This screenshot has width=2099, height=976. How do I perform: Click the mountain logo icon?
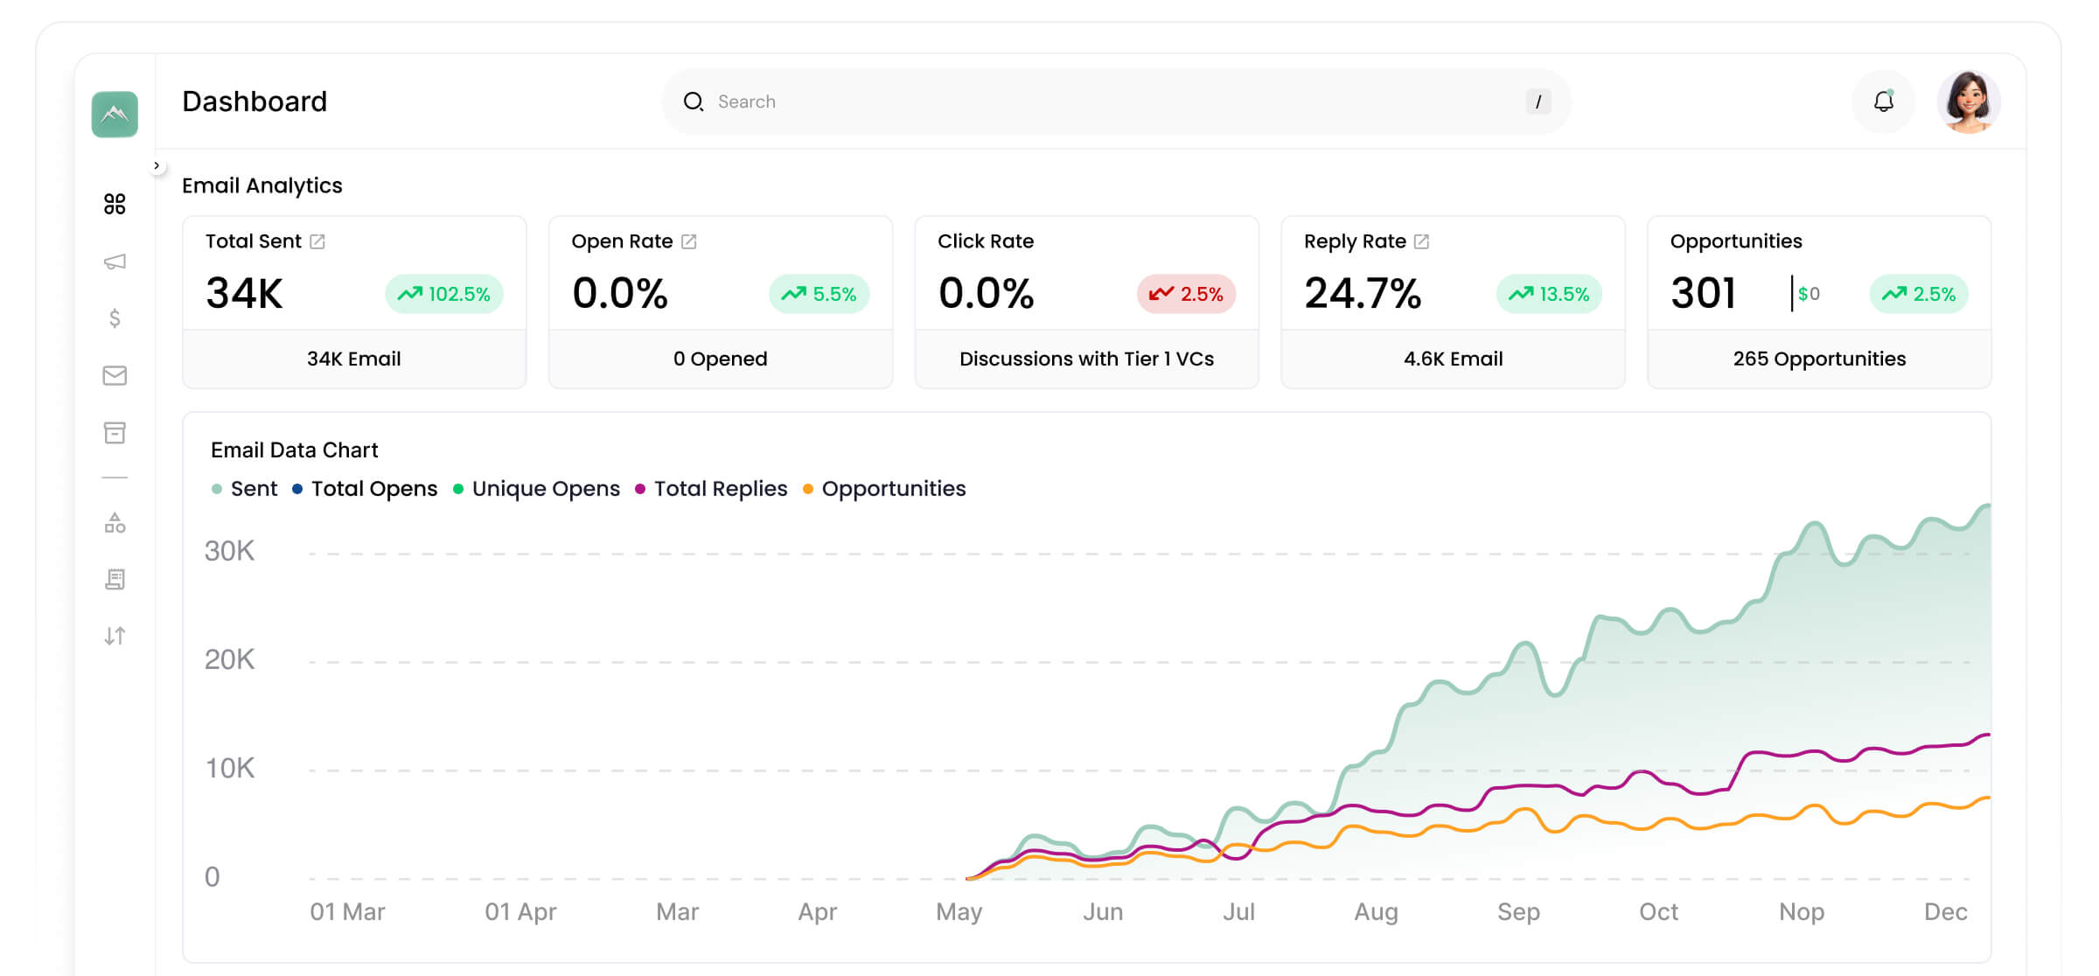(x=115, y=114)
